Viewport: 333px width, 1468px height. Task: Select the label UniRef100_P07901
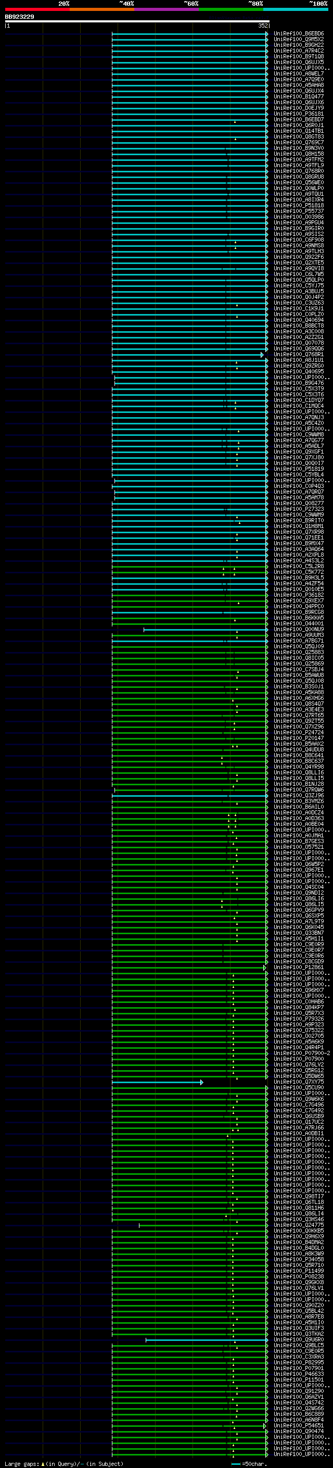[x=299, y=1368]
